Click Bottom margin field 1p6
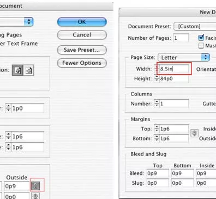The height and width of the screenshot is (199, 216). (x=174, y=138)
